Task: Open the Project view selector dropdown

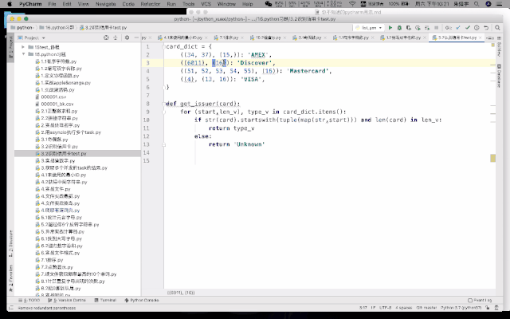Action: pos(31,37)
